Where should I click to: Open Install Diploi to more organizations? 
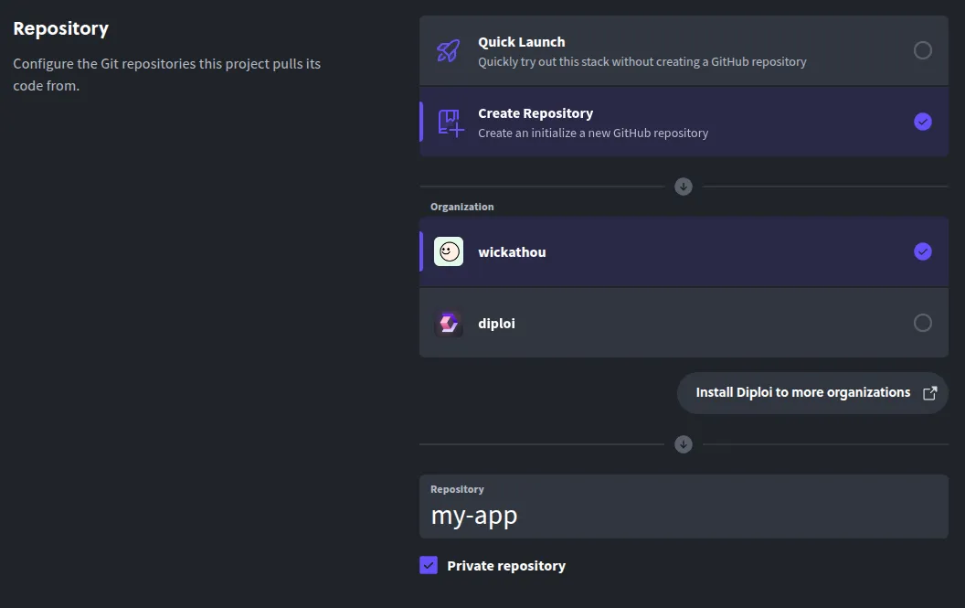point(802,392)
